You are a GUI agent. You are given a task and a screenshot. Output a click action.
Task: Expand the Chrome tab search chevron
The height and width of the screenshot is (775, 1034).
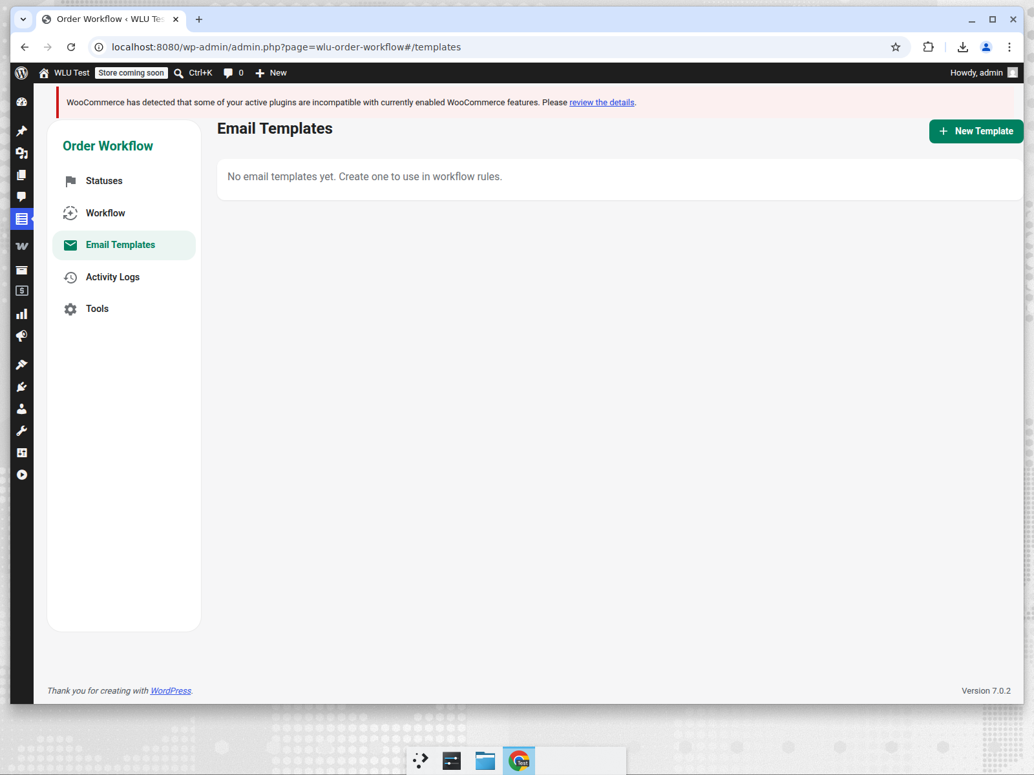coord(23,19)
